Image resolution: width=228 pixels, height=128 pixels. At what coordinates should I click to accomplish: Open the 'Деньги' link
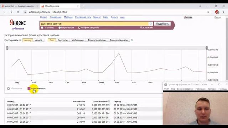114,17
